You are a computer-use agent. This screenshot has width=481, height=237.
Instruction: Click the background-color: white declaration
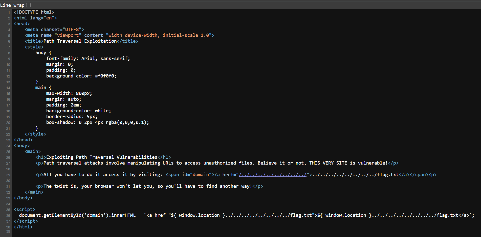[x=79, y=111]
